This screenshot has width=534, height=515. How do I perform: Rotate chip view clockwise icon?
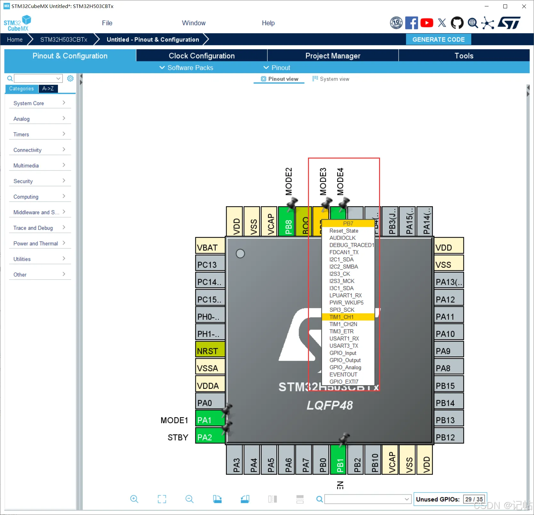217,499
